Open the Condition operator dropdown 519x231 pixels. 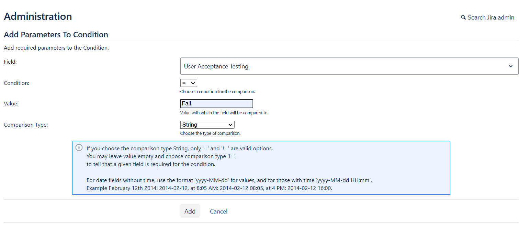tap(189, 83)
